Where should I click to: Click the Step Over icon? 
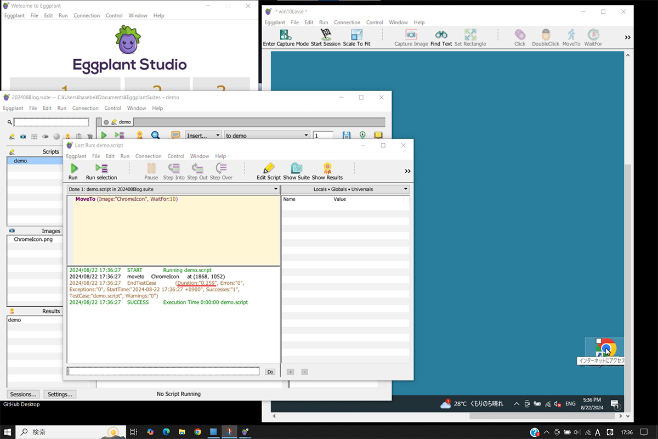(x=221, y=168)
